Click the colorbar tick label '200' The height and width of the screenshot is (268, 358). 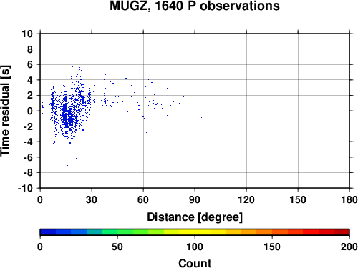click(349, 247)
